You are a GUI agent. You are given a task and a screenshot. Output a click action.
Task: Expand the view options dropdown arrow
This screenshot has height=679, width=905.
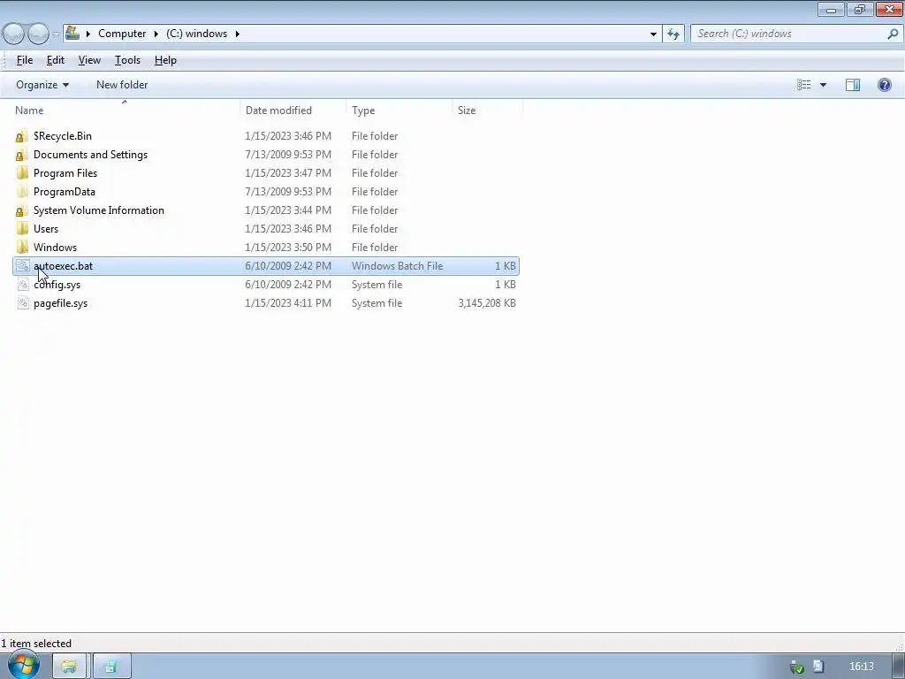823,85
